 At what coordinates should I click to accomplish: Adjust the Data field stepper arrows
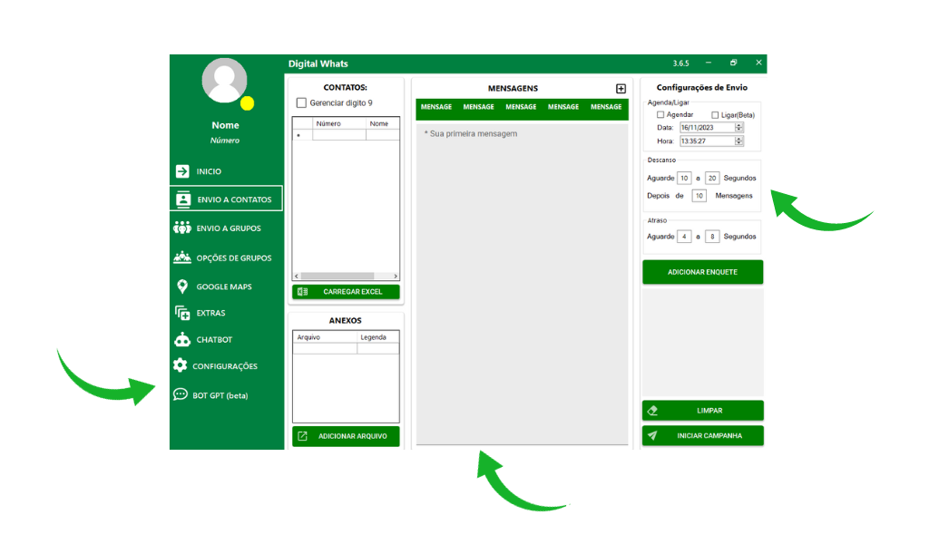[x=738, y=127]
